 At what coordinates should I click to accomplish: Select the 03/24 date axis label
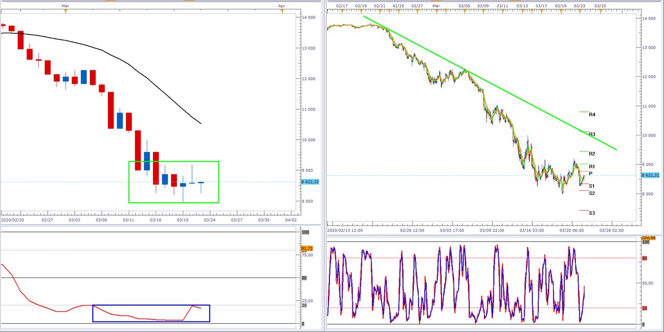point(210,220)
